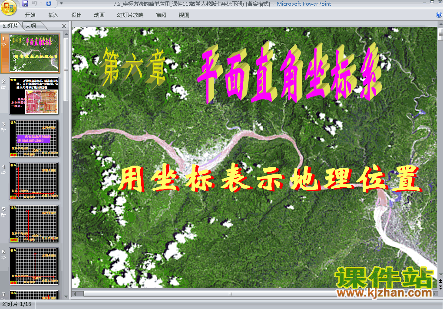Click horizontal scrollbar left arrow
This screenshot has height=309, width=443.
[x=75, y=294]
